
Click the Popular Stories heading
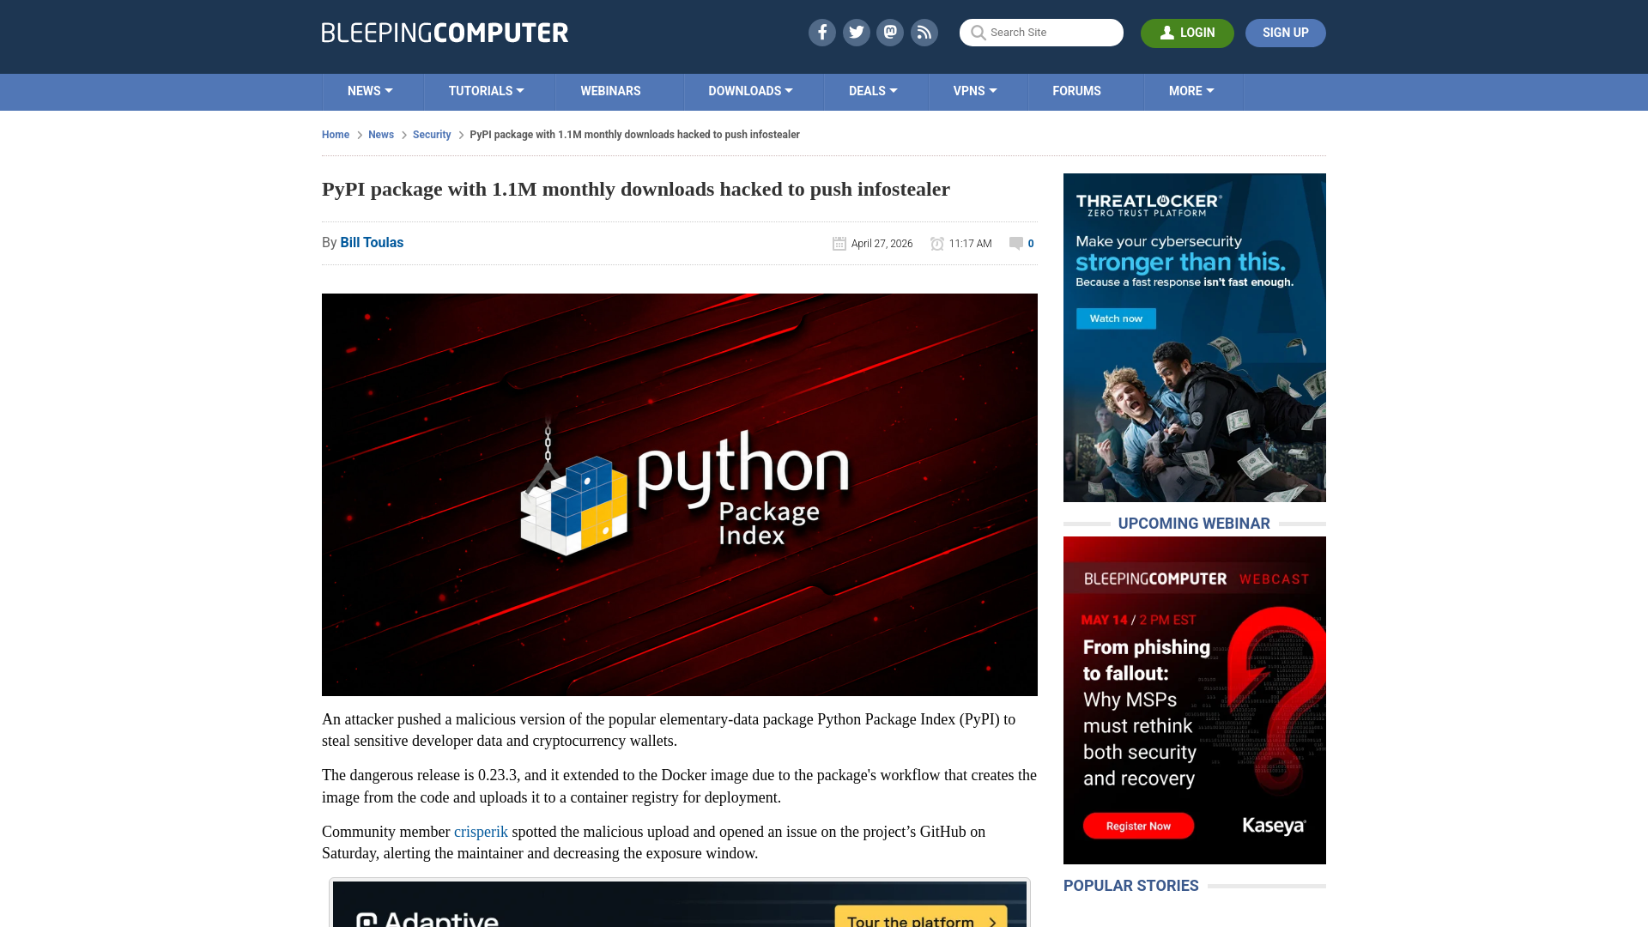pyautogui.click(x=1130, y=886)
